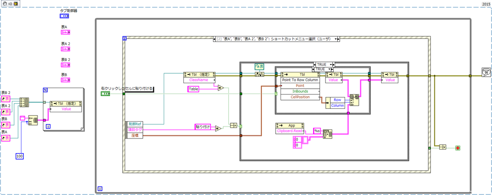Click the For Loop N count terminal

pyautogui.click(x=45, y=90)
